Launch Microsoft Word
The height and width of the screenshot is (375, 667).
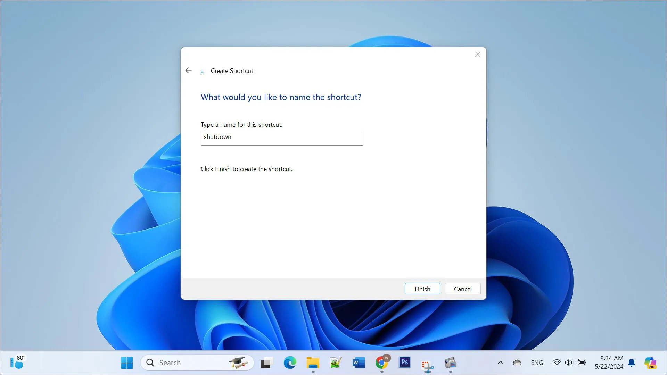coord(358,362)
